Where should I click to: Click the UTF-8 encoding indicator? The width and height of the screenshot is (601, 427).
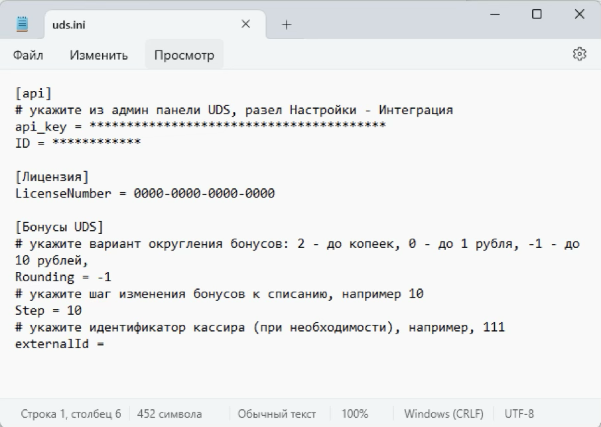coord(519,414)
